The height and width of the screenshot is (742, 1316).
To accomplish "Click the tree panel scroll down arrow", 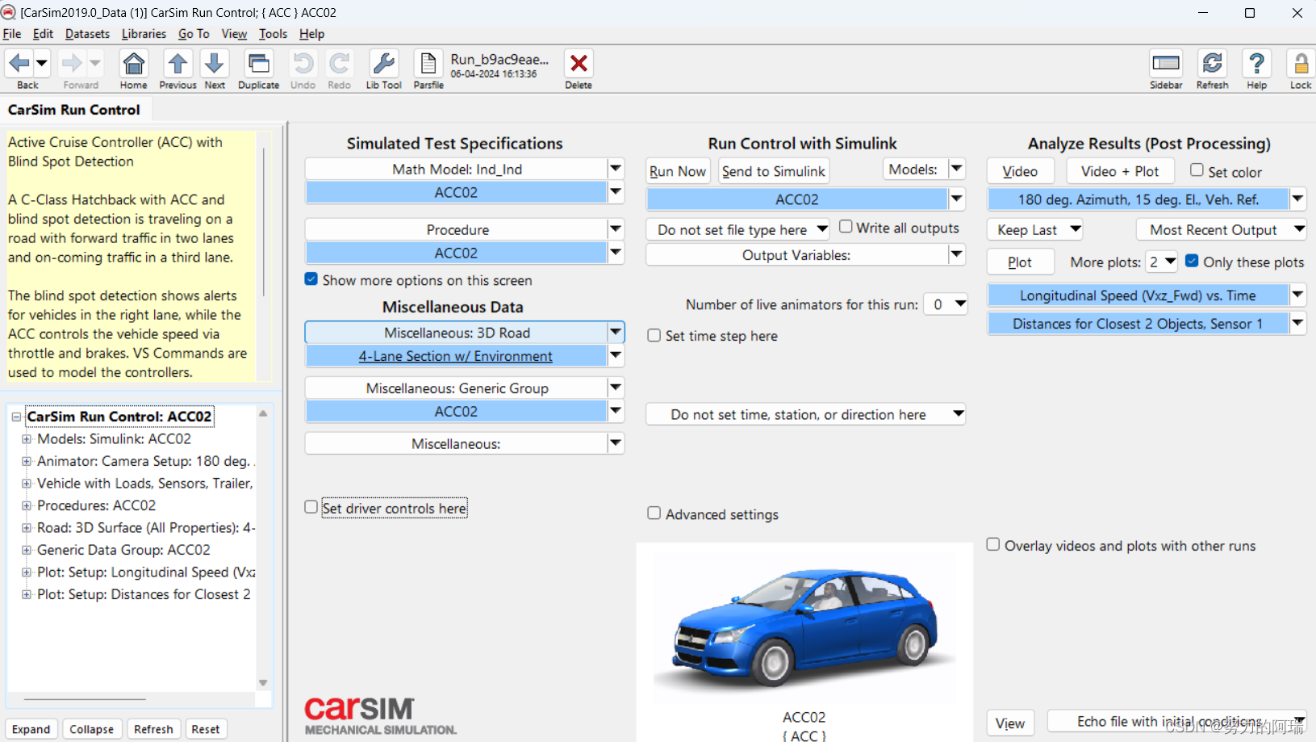I will 263,683.
